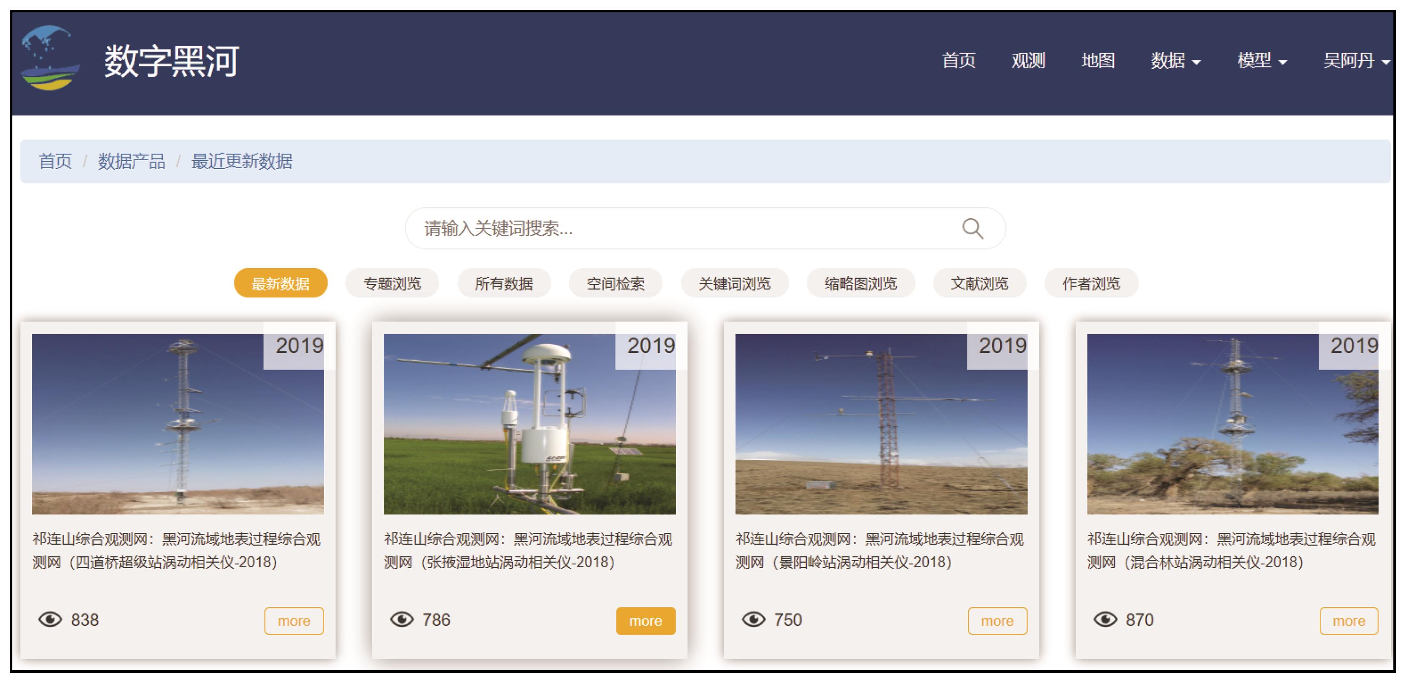Screen dimensions: 1407x680
Task: Click the eye icon beside 786
Action: 402,619
